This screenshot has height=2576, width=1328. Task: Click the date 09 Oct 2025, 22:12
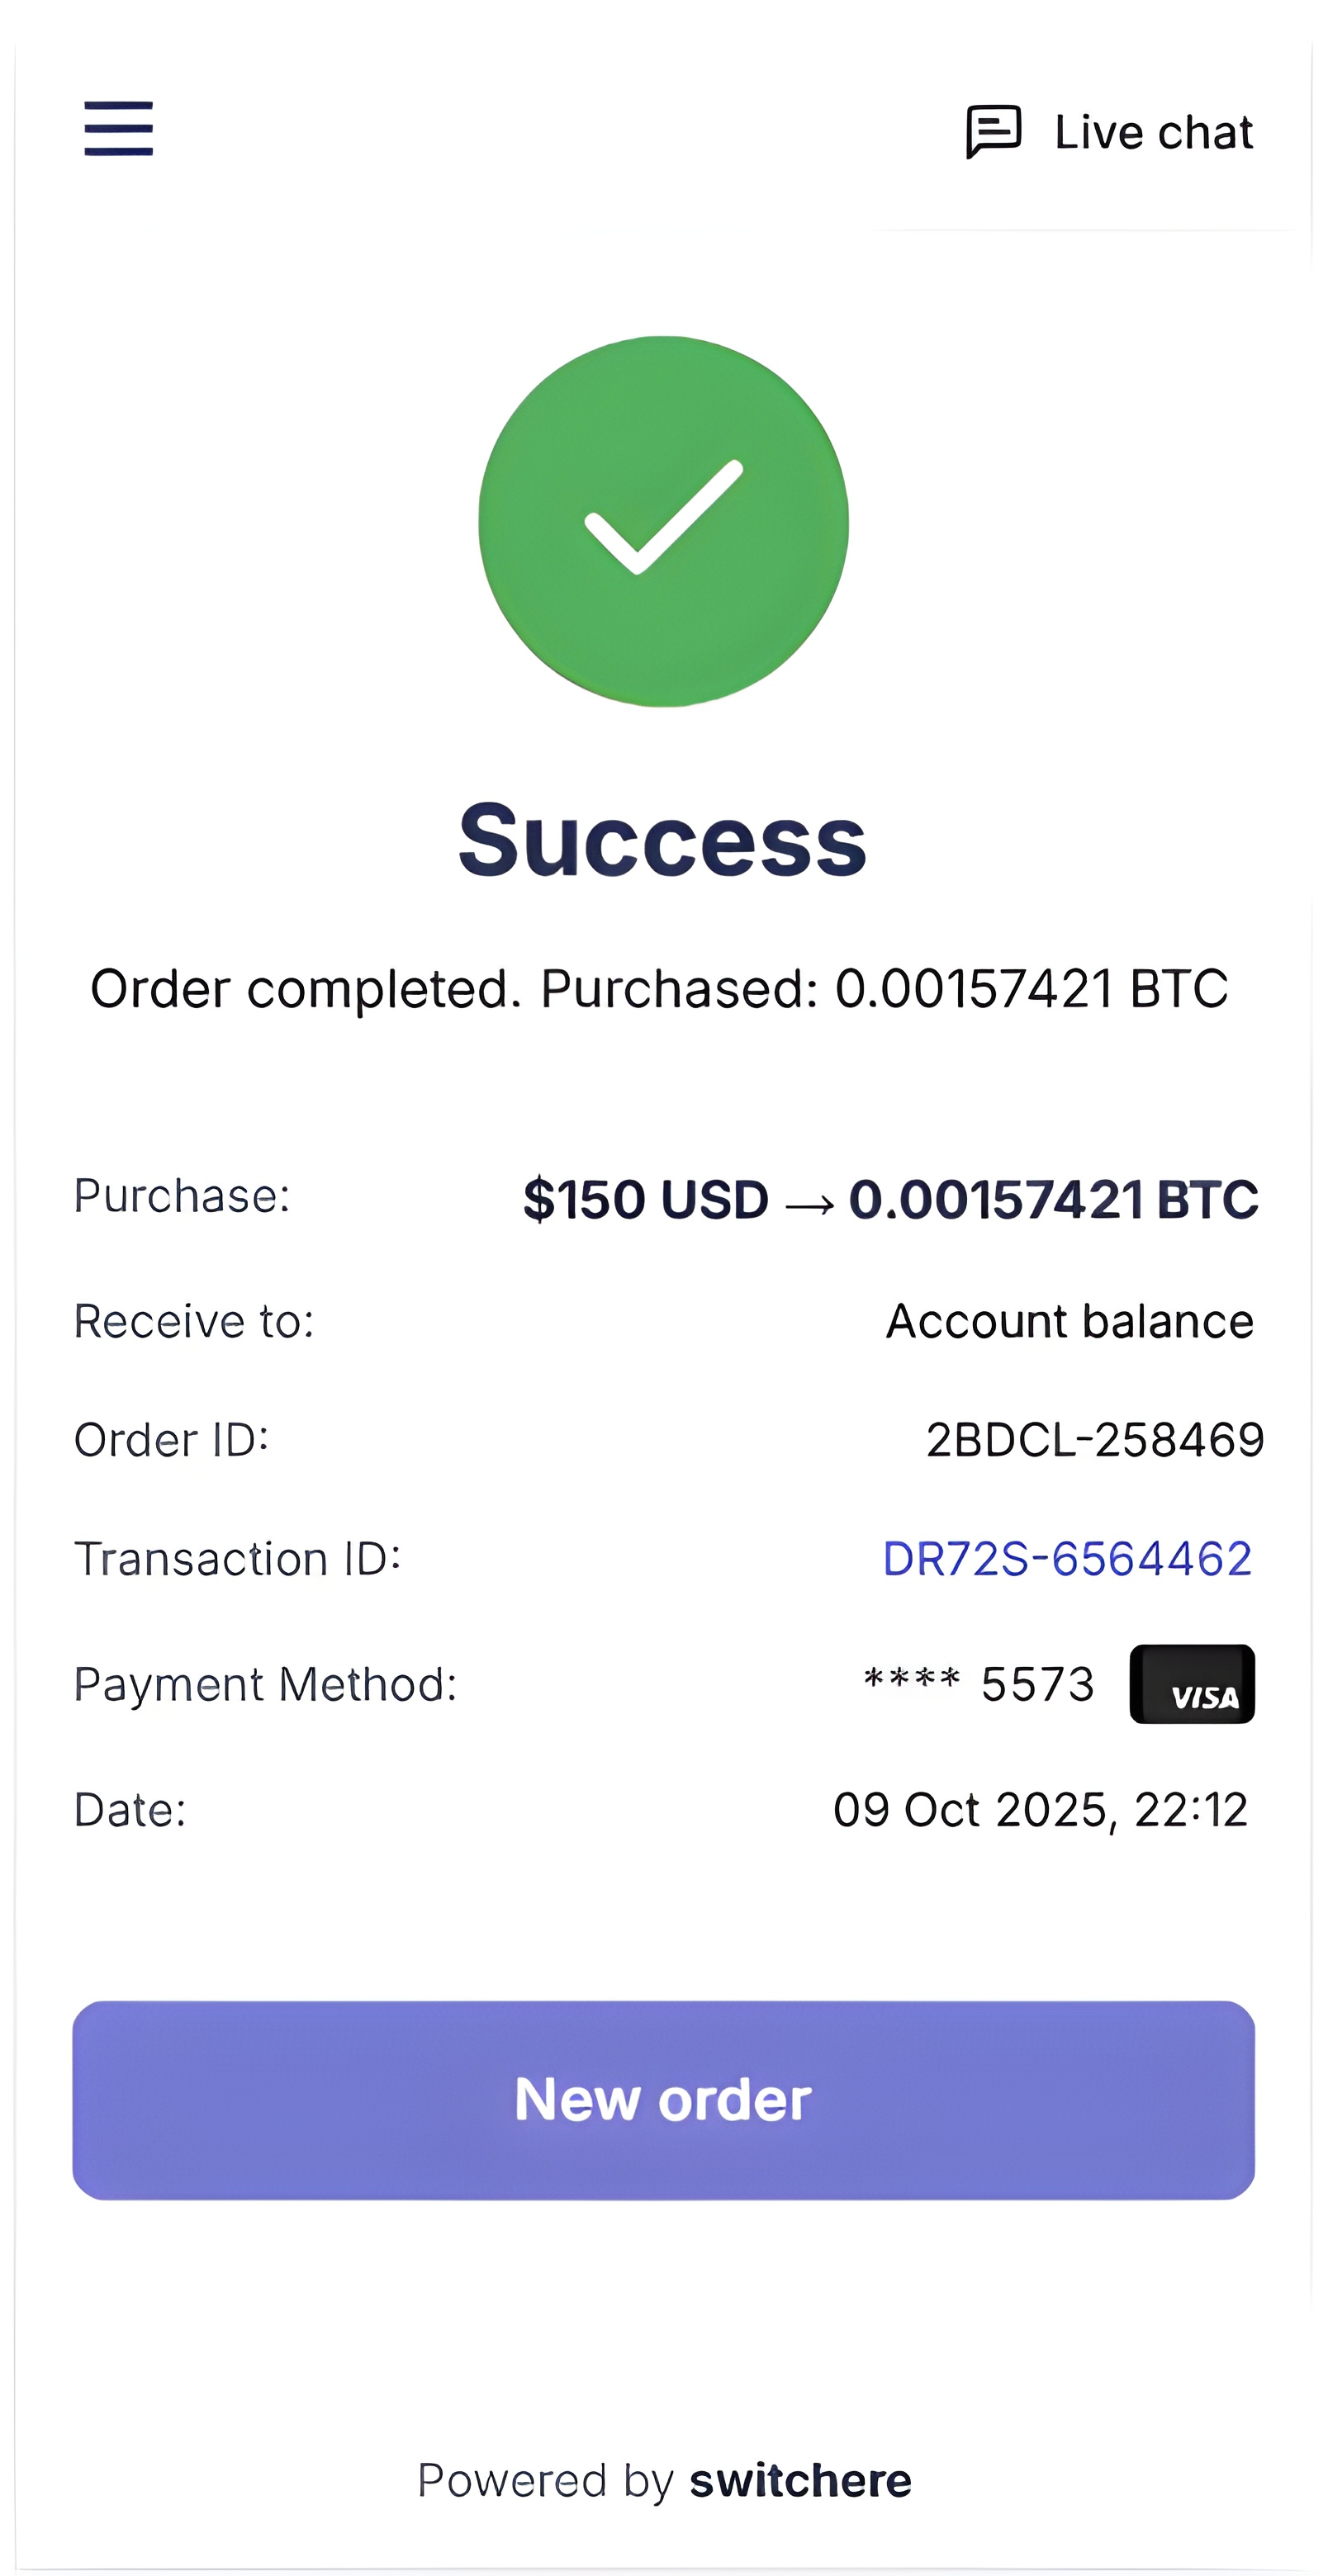pos(1040,1810)
